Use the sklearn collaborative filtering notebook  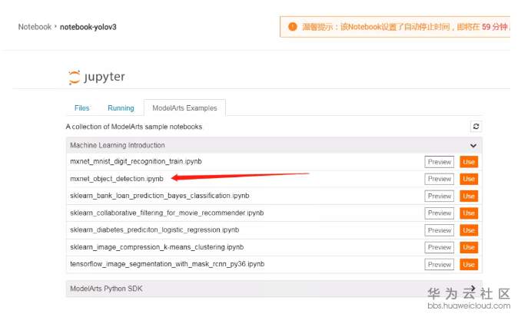point(469,213)
